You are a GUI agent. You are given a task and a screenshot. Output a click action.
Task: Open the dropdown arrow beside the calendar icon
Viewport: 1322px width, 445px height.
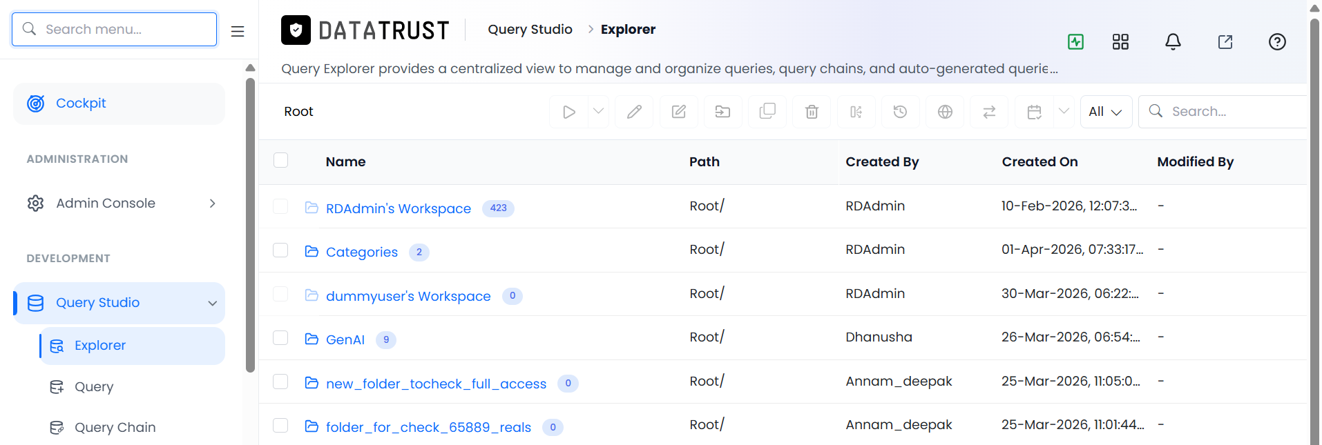tap(1064, 111)
